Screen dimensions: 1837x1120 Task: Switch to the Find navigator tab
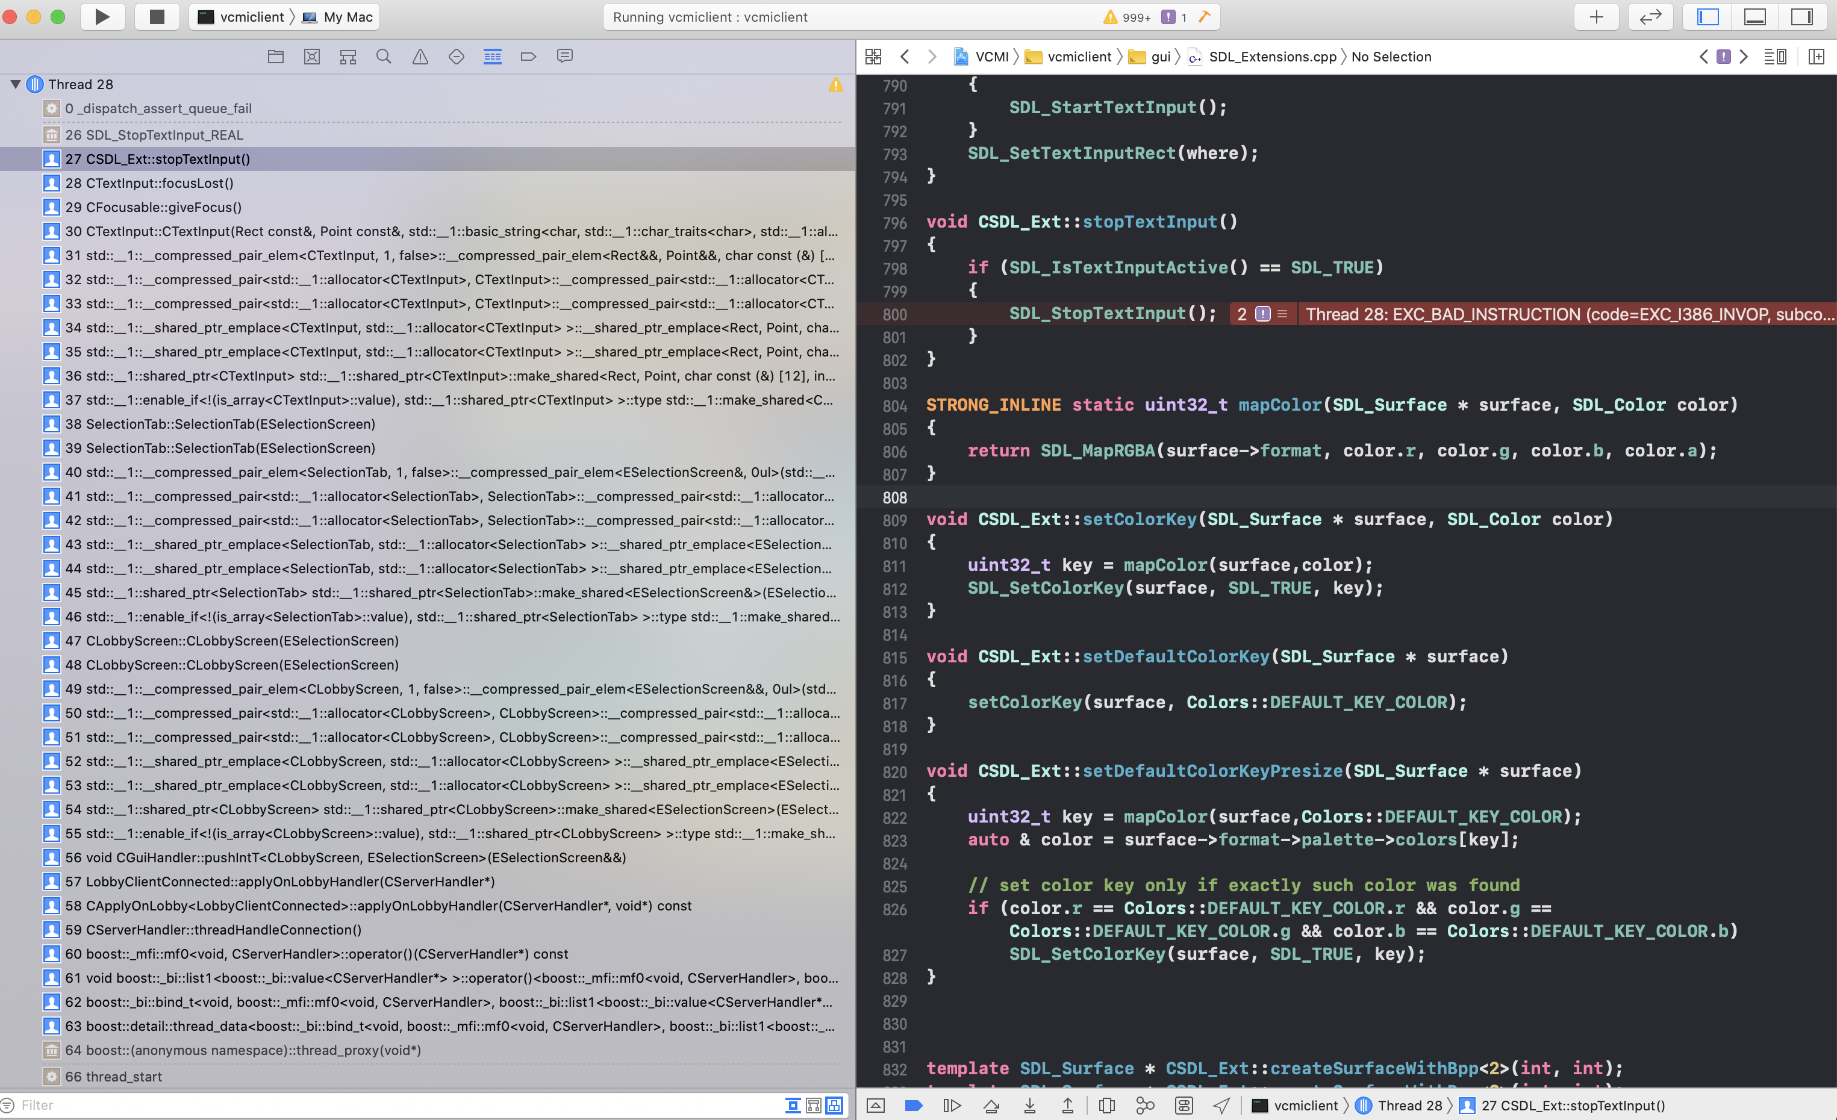pyautogui.click(x=384, y=57)
